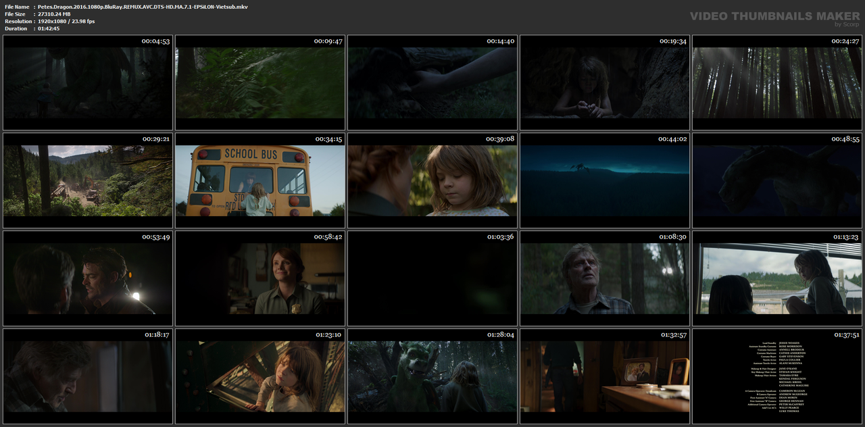Image resolution: width=865 pixels, height=427 pixels.
Task: Open the school bus thumbnail at 00:34:15
Action: [x=260, y=180]
